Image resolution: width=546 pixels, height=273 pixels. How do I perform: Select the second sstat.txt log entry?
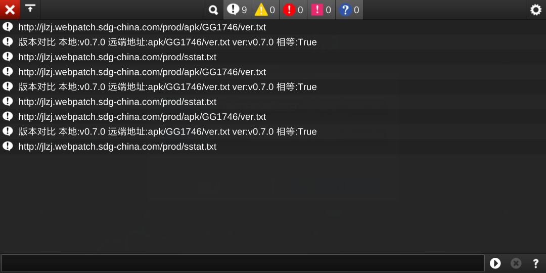273,102
